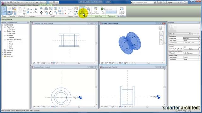This screenshot has height=113, width=202.
Task: Click the Material By Category value field
Action: [x=191, y=53]
